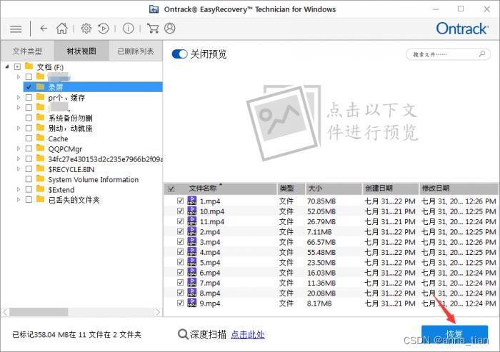Click the $RECYCLE.BIN folder icon

(40, 169)
